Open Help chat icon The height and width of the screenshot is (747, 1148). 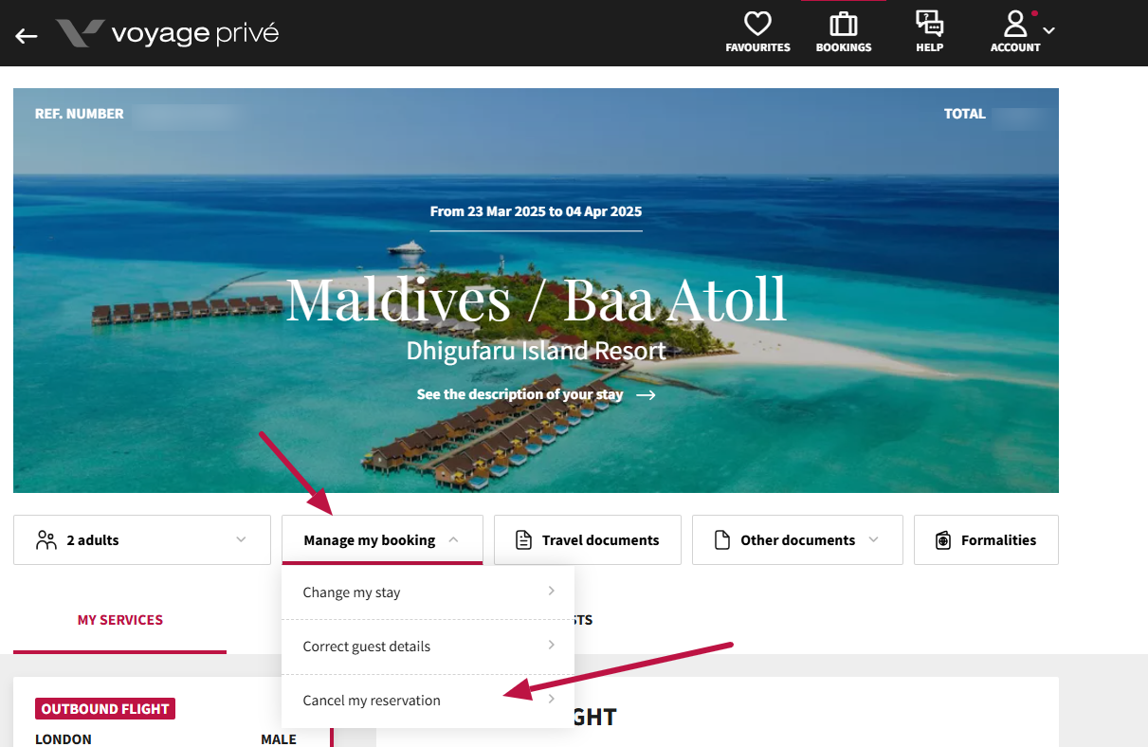coord(929,24)
